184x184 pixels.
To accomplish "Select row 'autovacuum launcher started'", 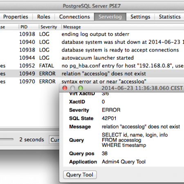I will 92,58.
